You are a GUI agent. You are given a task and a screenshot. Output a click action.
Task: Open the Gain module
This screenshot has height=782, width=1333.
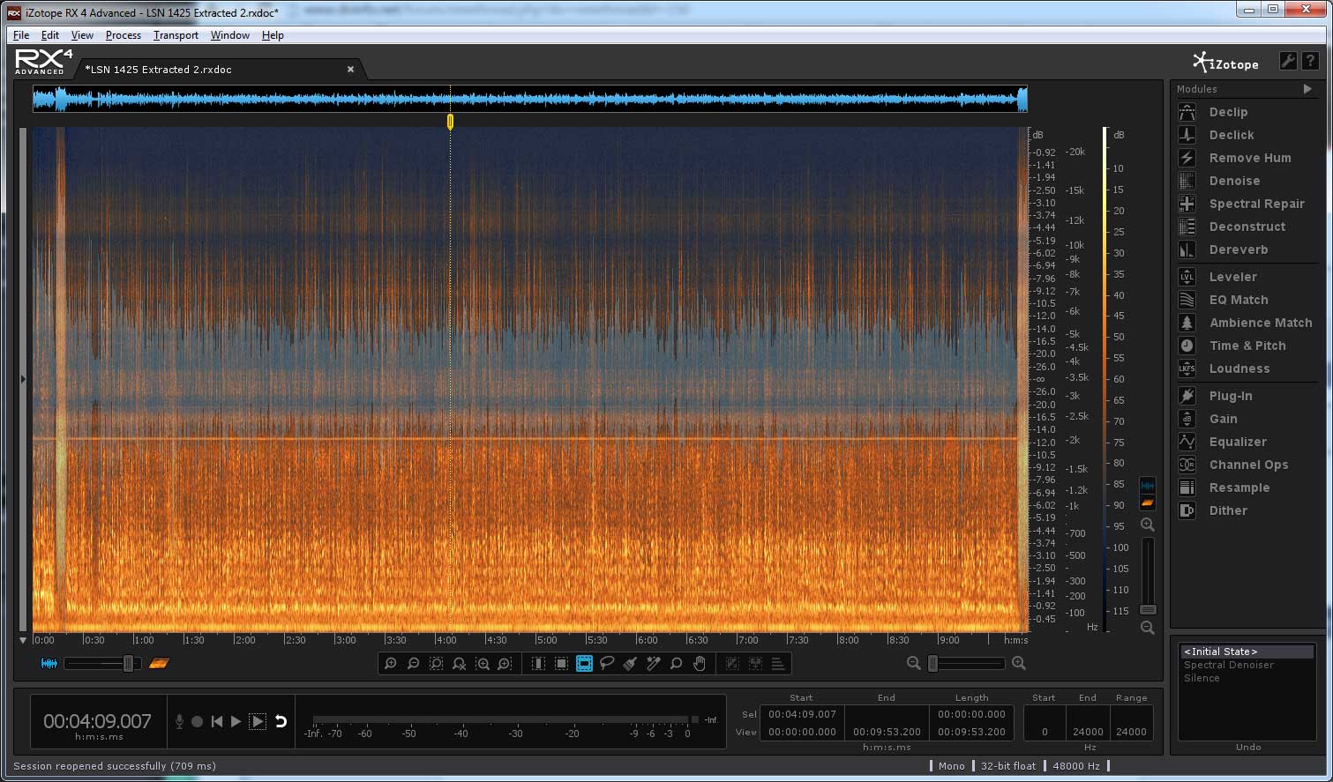click(1223, 419)
